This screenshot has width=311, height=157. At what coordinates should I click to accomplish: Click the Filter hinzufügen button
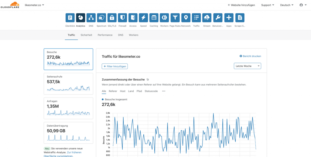pos(114,67)
